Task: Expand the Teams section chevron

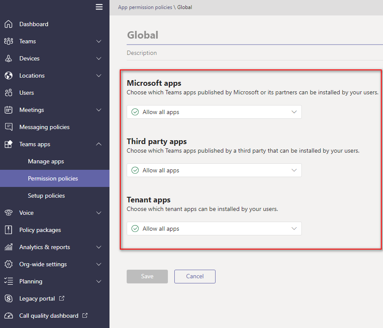Action: (99, 41)
